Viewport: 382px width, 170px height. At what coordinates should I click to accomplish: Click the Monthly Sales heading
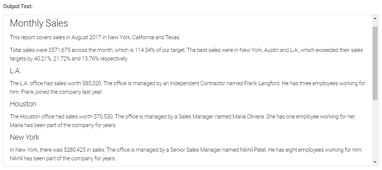(39, 23)
